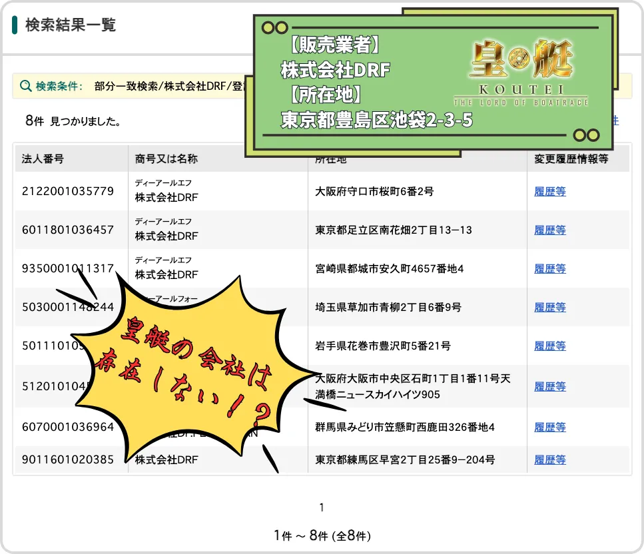Open 履歴等 for 東京都練馬区早宮 row

tap(549, 460)
